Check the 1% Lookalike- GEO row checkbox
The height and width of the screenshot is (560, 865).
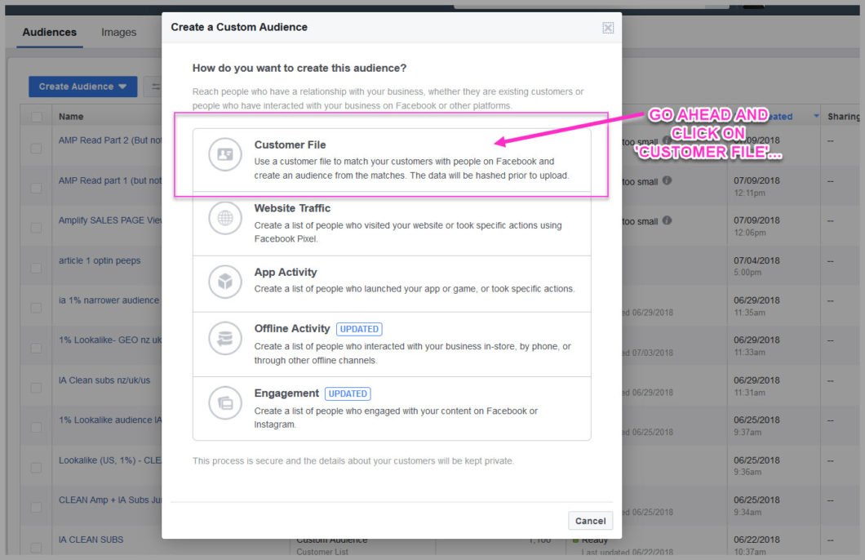[37, 348]
